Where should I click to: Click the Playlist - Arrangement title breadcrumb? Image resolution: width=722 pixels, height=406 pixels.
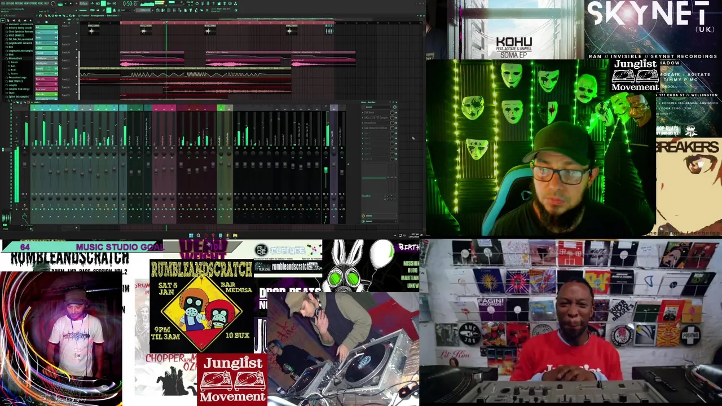coord(93,16)
